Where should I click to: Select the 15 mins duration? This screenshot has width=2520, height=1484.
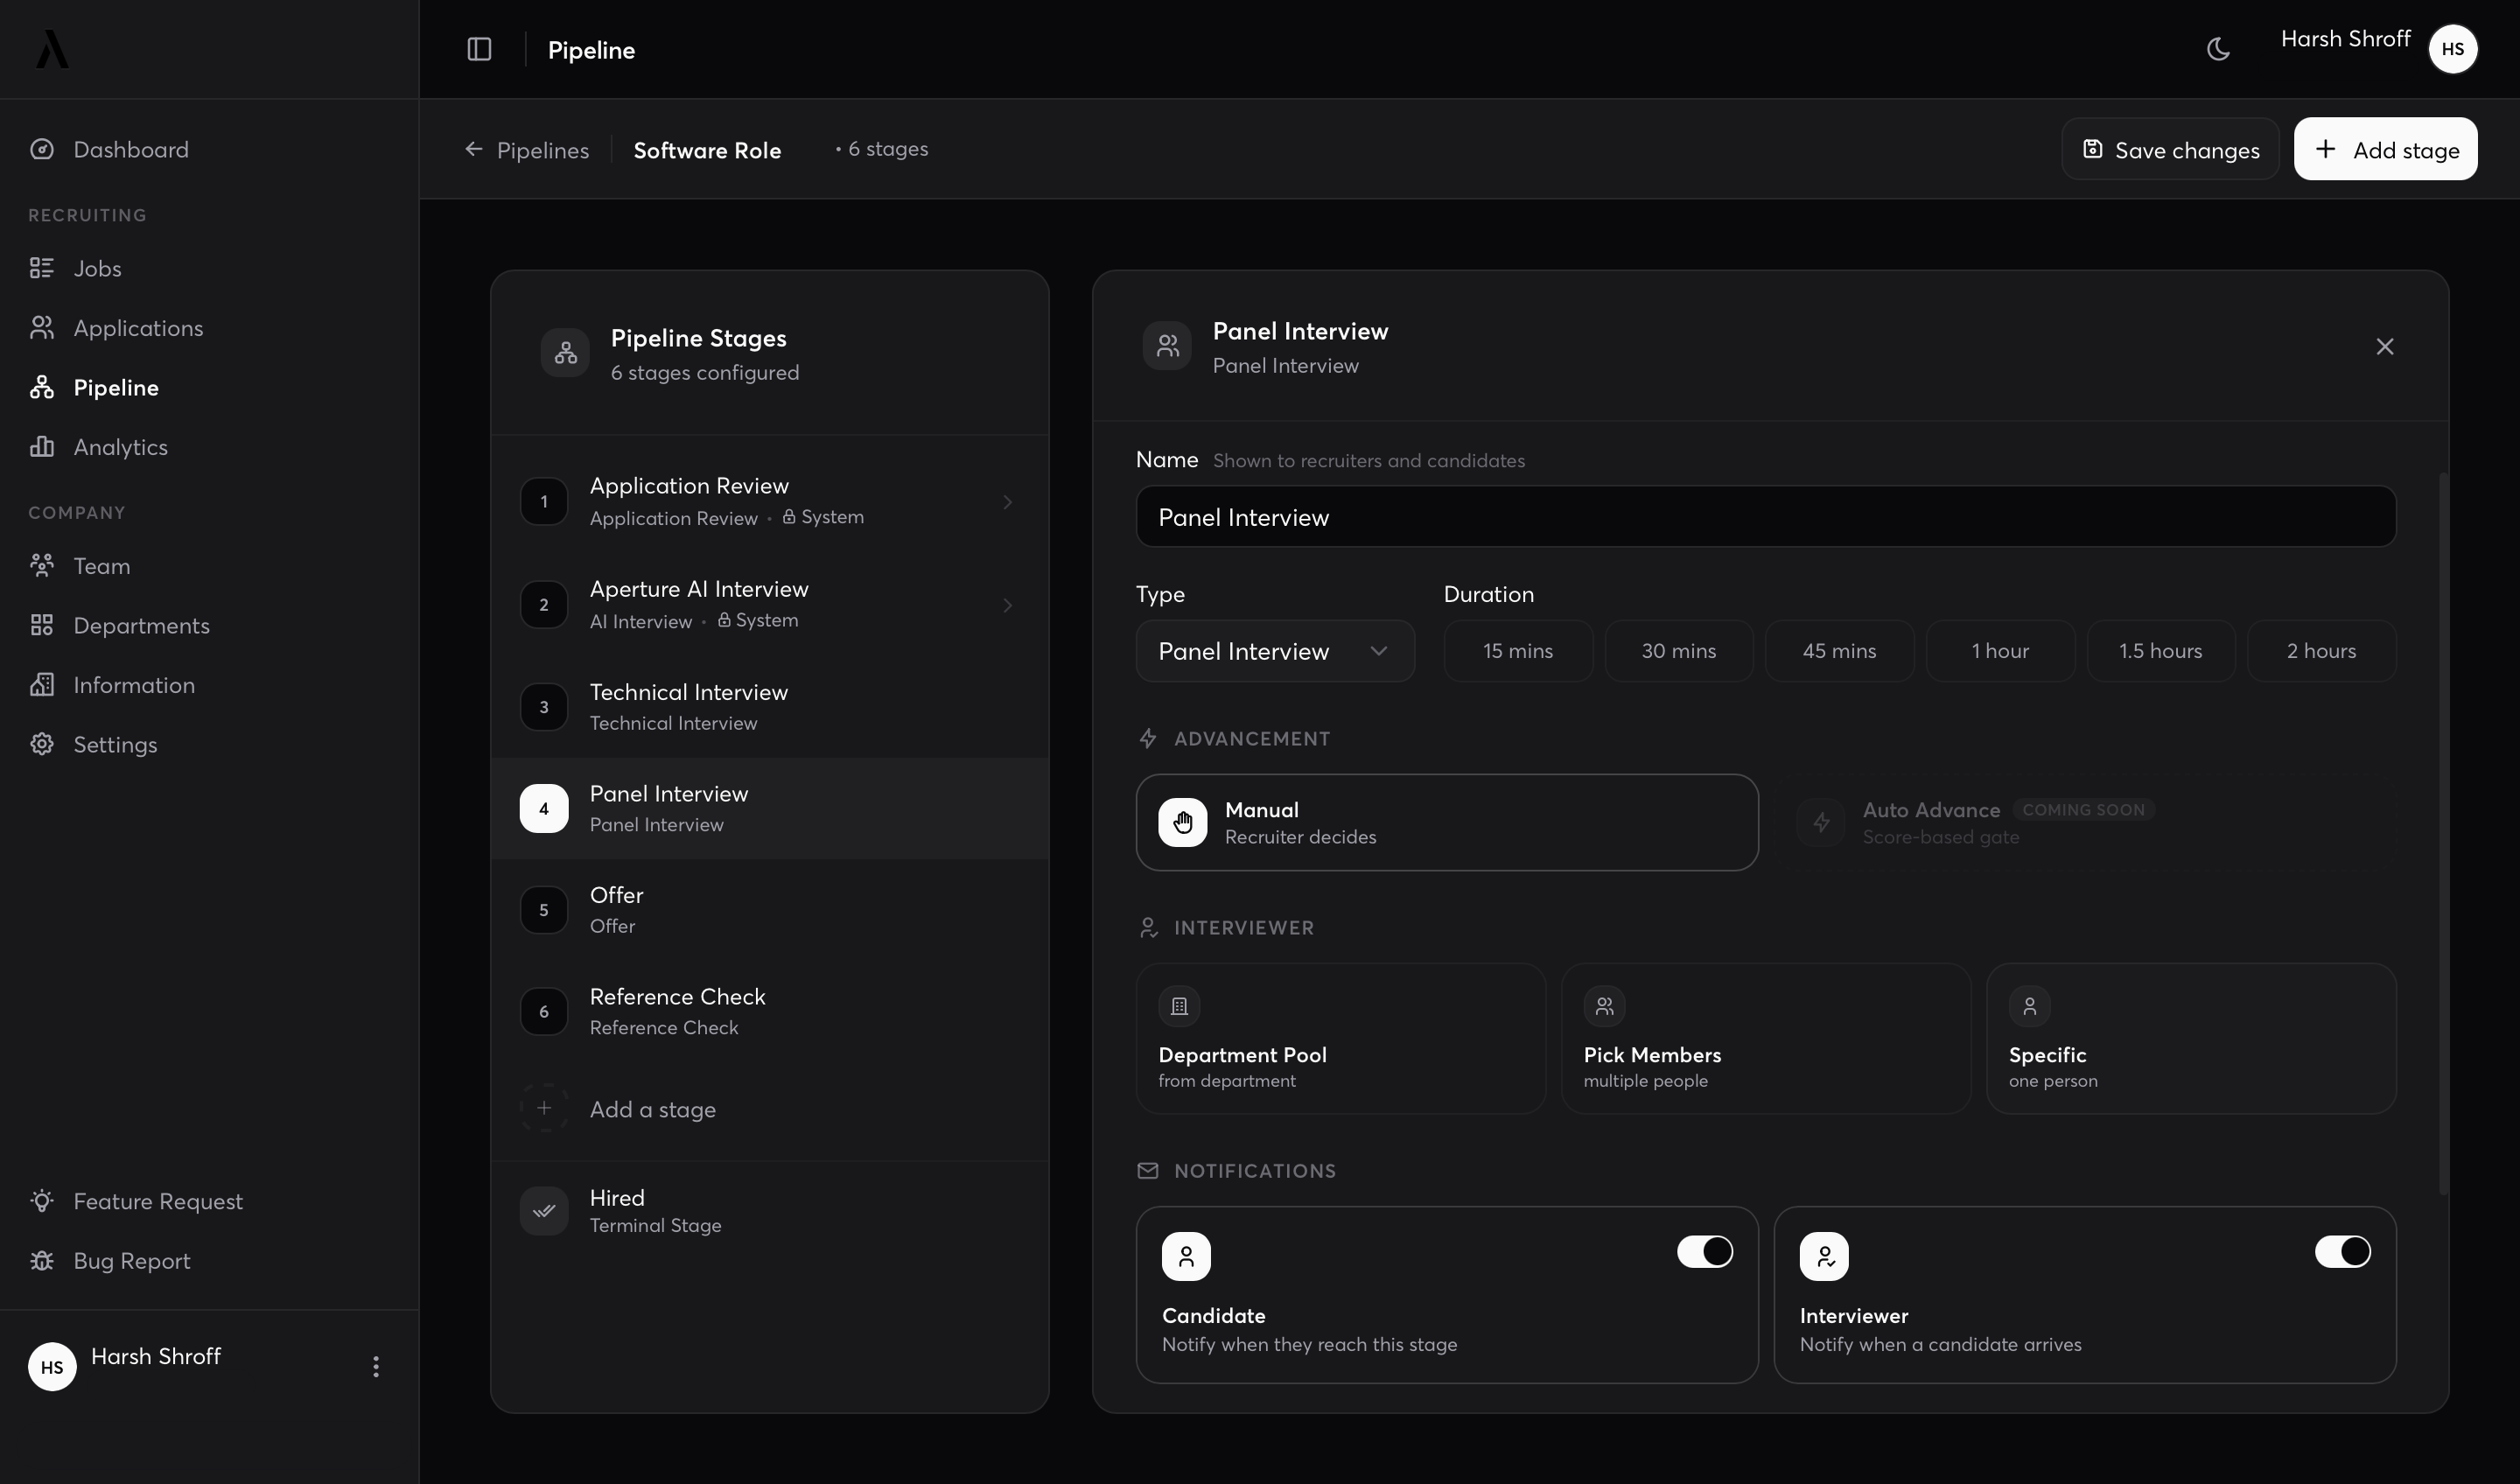tap(1517, 651)
